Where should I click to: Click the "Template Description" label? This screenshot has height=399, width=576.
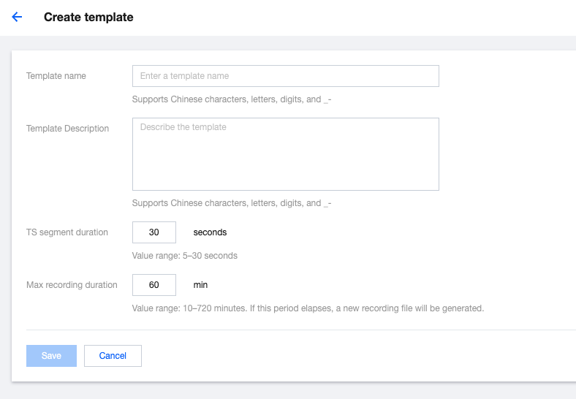[x=67, y=129]
